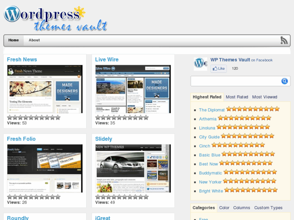Click the Views: 35 text under Live Wire
Image resolution: width=294 pixels, height=220 pixels.
click(105, 123)
